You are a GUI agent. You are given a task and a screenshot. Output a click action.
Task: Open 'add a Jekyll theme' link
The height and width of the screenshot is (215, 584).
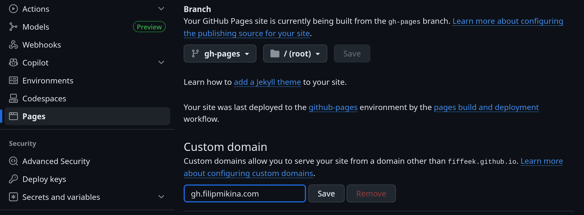pos(267,82)
